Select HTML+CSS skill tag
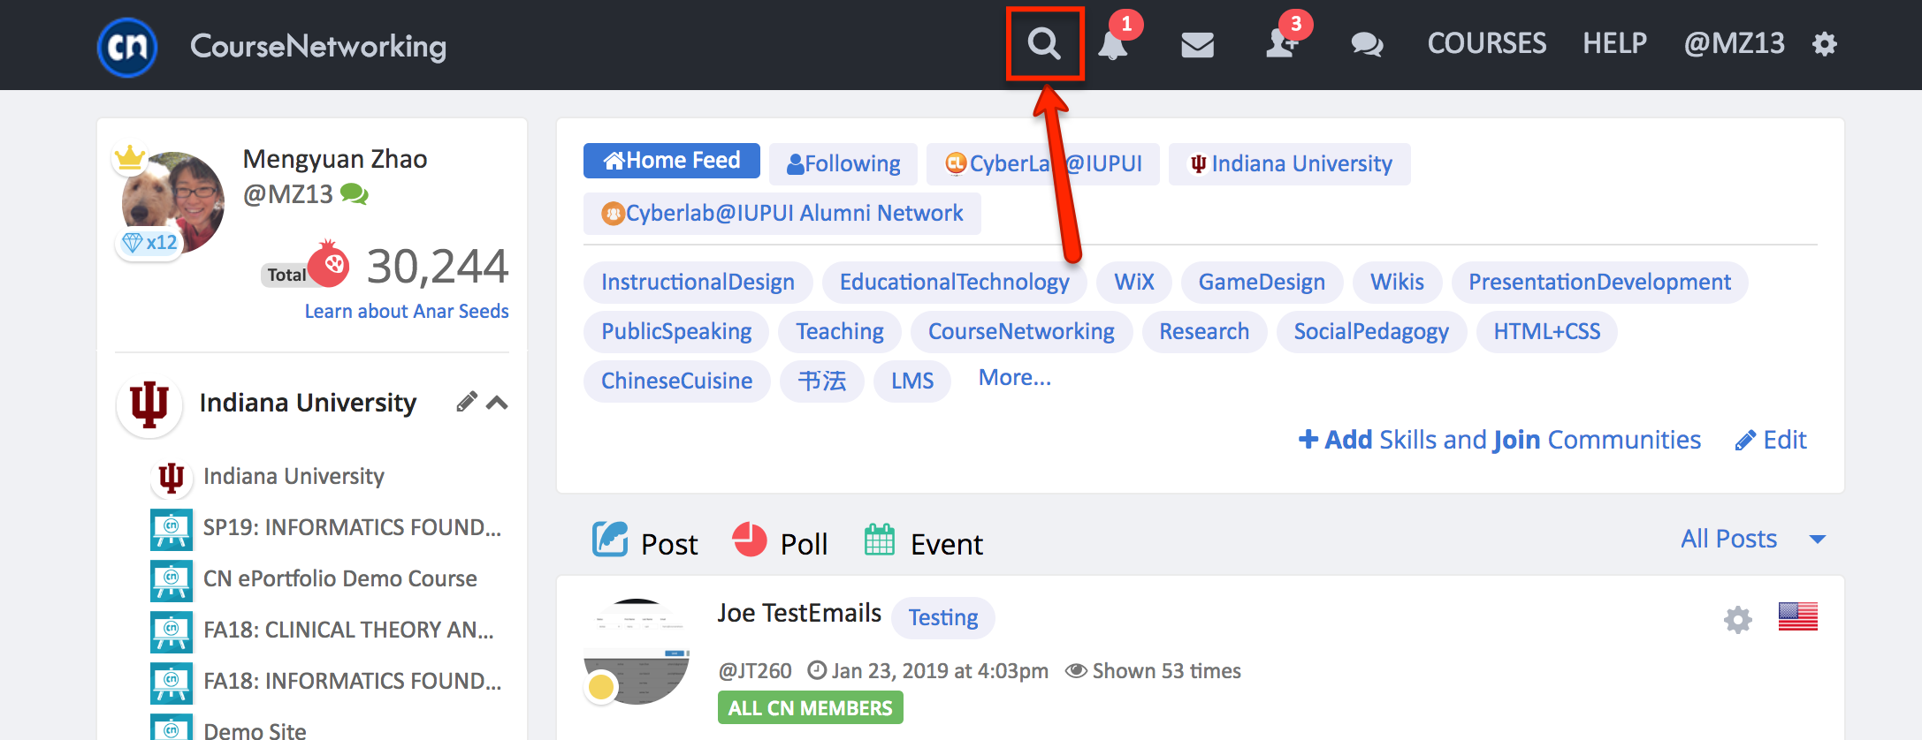 point(1547,332)
